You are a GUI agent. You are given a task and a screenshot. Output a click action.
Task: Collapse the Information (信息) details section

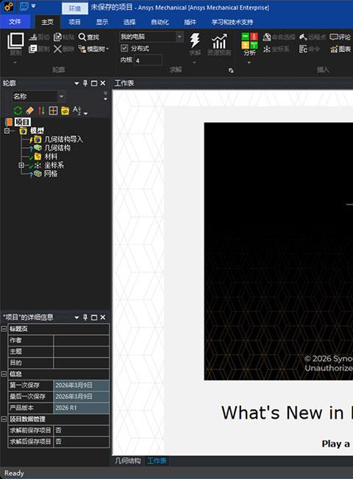(x=4, y=374)
